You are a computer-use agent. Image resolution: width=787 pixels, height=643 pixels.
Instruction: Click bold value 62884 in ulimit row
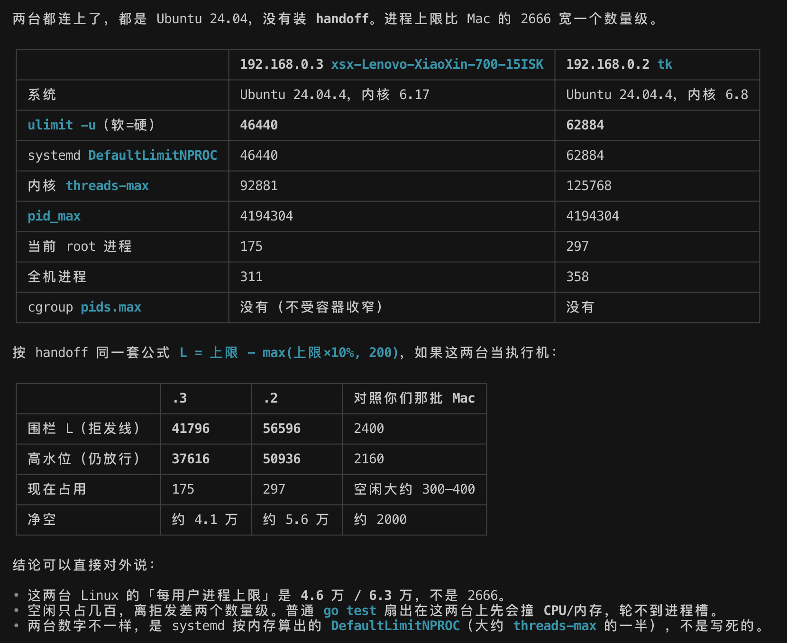[x=585, y=125]
